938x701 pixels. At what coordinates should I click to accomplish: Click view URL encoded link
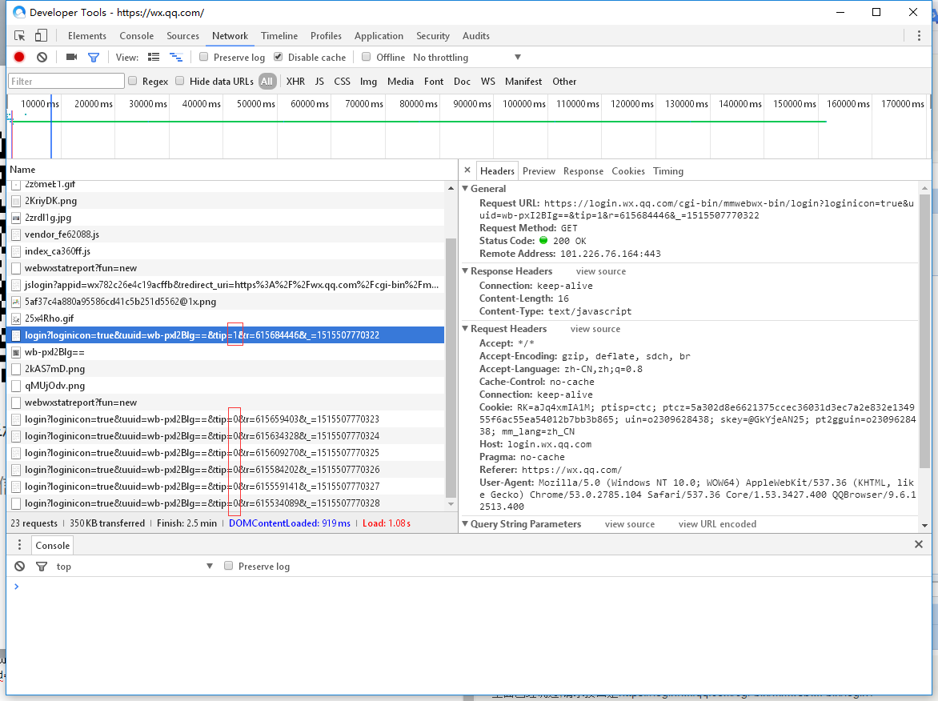[717, 524]
